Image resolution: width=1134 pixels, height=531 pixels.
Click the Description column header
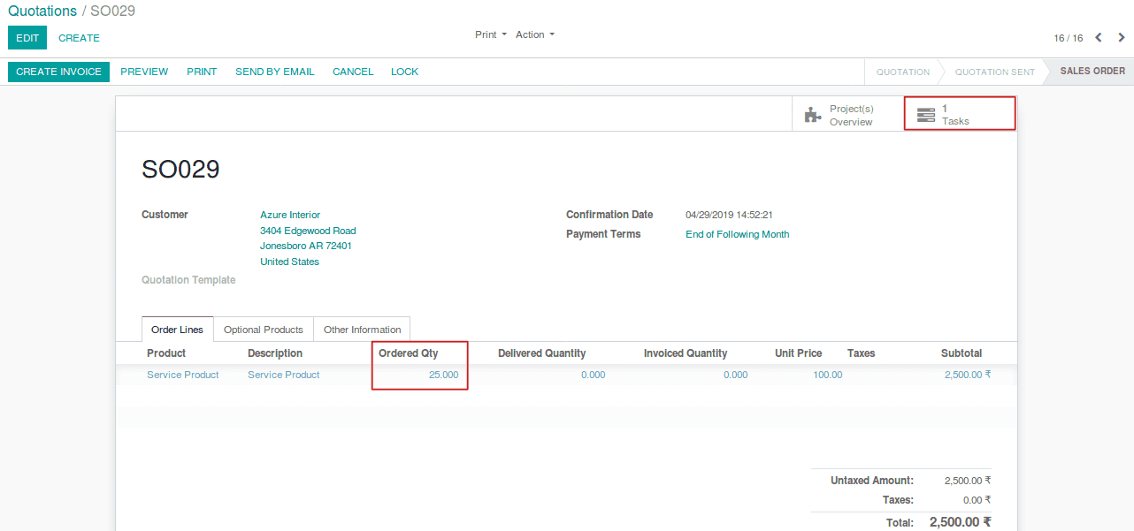(275, 353)
